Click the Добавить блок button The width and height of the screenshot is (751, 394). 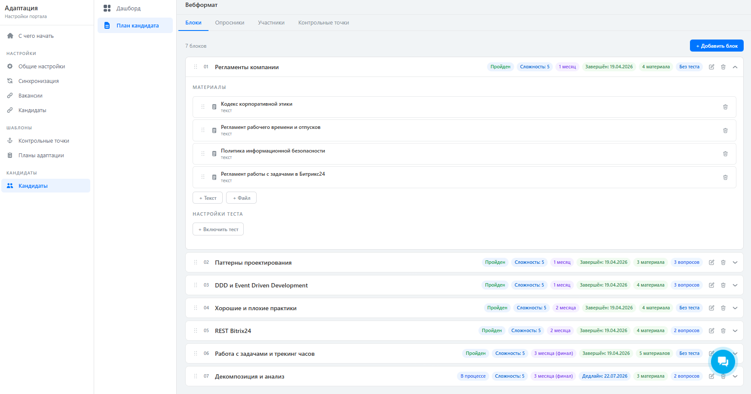(716, 46)
